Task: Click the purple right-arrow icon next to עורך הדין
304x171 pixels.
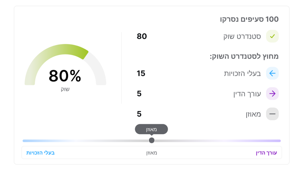Action: pyautogui.click(x=272, y=94)
